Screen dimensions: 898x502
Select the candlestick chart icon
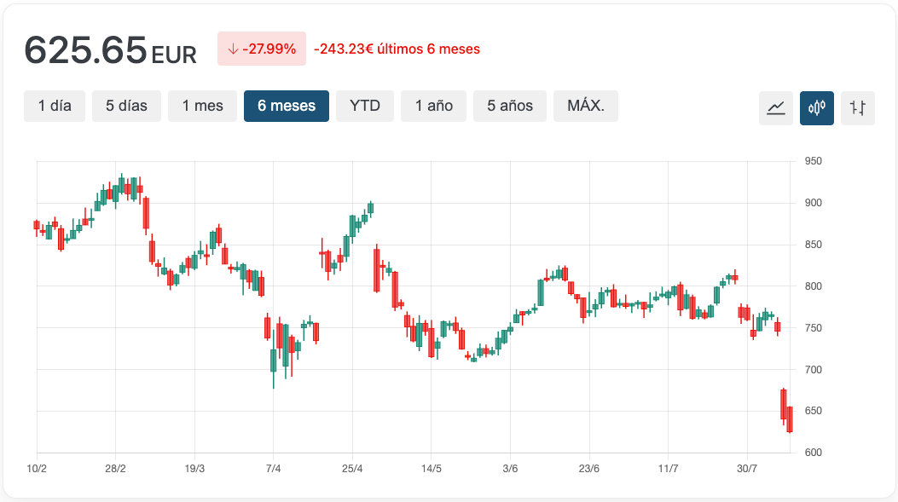pyautogui.click(x=817, y=107)
